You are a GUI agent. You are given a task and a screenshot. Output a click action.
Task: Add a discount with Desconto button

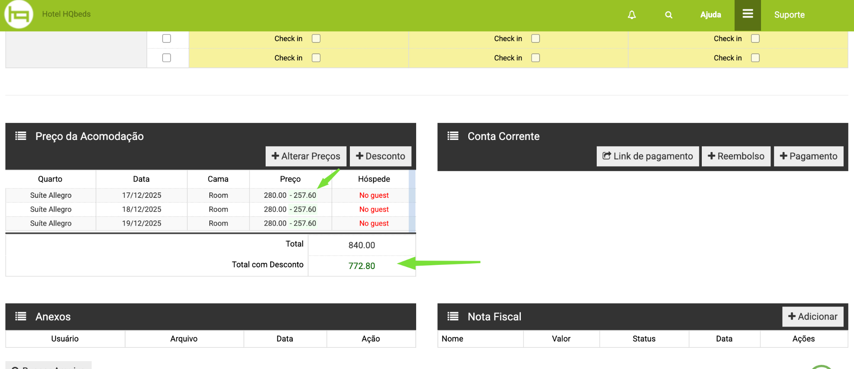pyautogui.click(x=380, y=156)
